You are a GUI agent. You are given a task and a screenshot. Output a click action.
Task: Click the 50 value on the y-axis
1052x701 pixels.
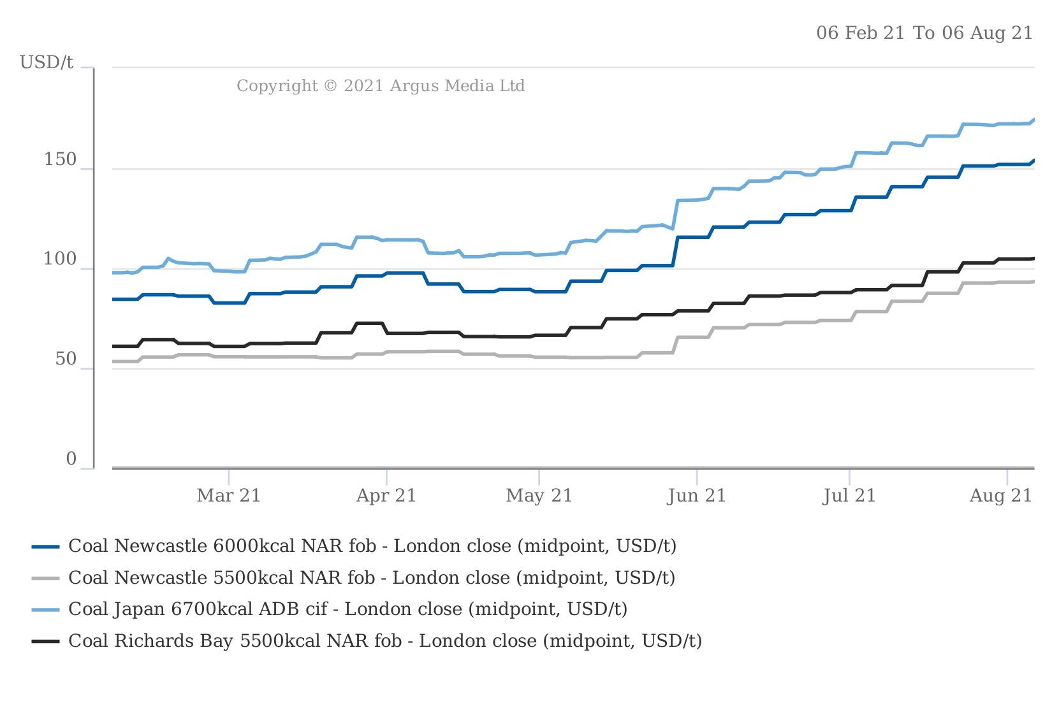pos(66,359)
